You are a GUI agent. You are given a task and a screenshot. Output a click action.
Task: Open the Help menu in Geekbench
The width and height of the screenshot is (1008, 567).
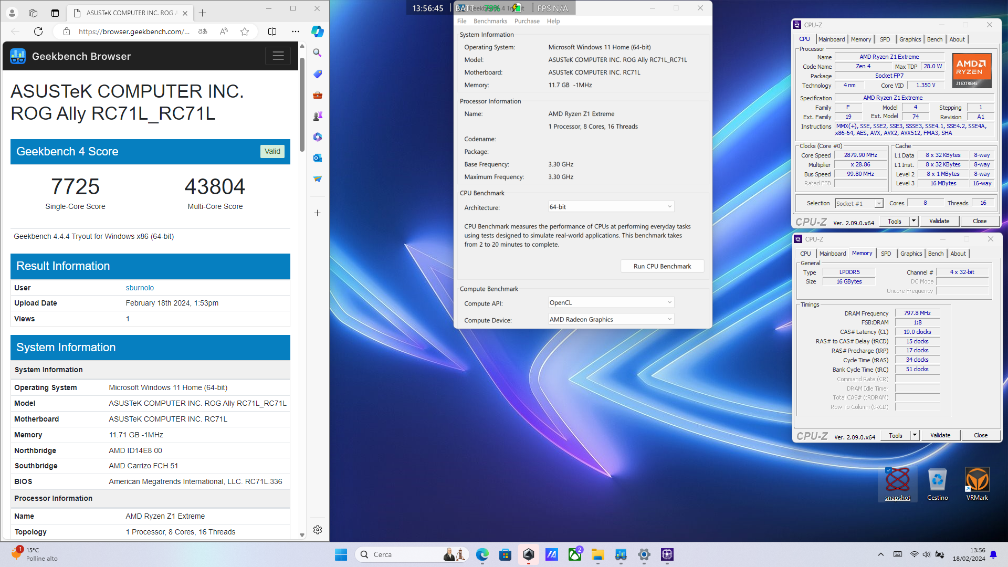click(x=553, y=21)
